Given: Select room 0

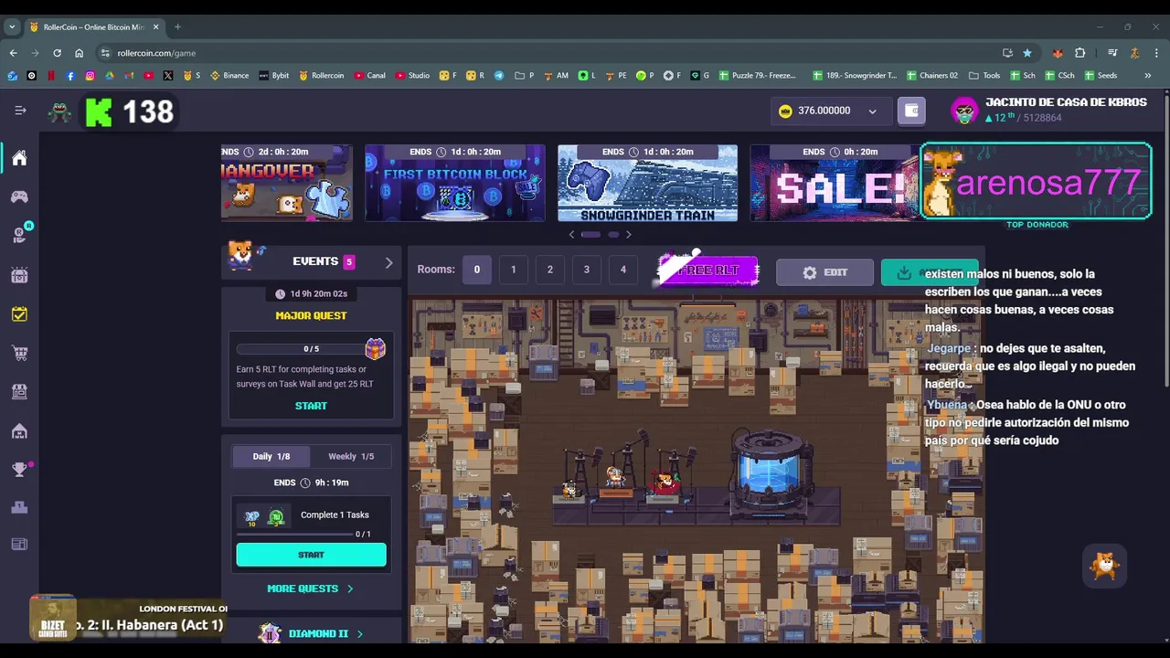Looking at the screenshot, I should click(476, 270).
